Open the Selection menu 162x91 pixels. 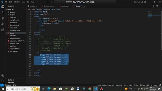click(x=17, y=2)
